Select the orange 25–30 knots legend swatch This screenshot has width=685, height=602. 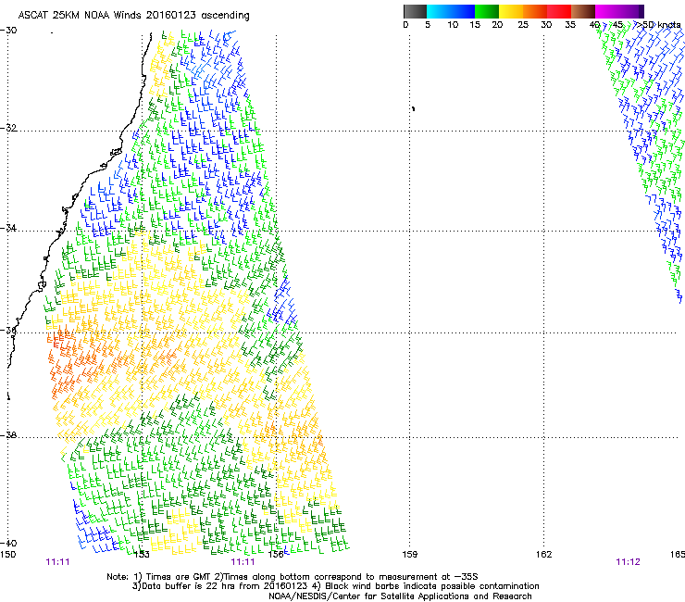coord(535,11)
